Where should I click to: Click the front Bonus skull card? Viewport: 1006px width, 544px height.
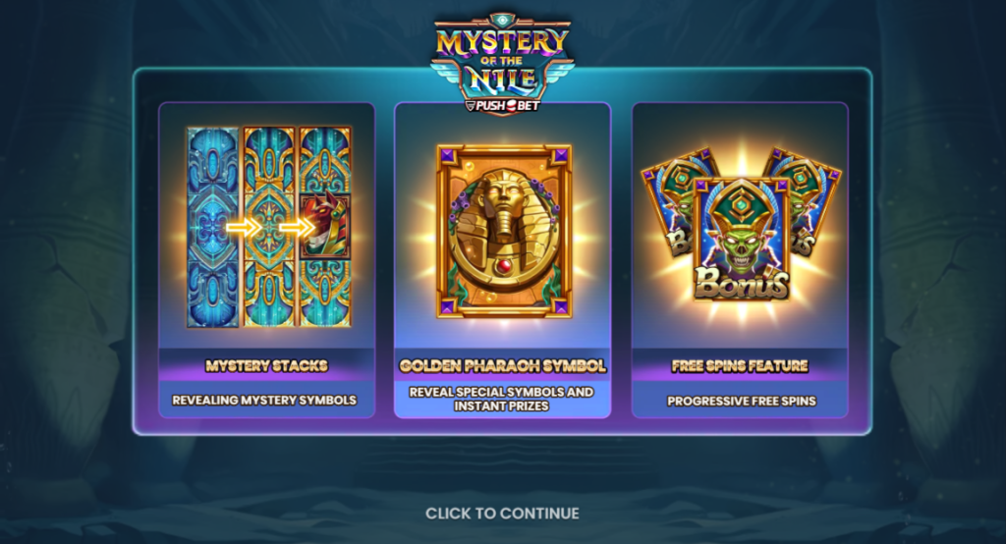click(741, 240)
